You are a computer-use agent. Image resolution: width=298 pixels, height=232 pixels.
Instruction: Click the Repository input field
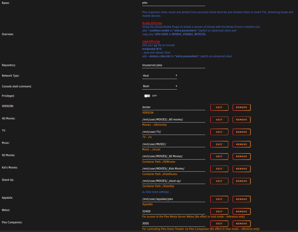click(173, 65)
